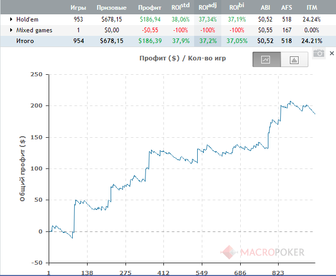Close the profit chart panel
The width and height of the screenshot is (336, 276).
[x=331, y=53]
